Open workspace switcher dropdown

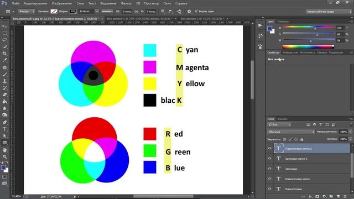pos(329,12)
